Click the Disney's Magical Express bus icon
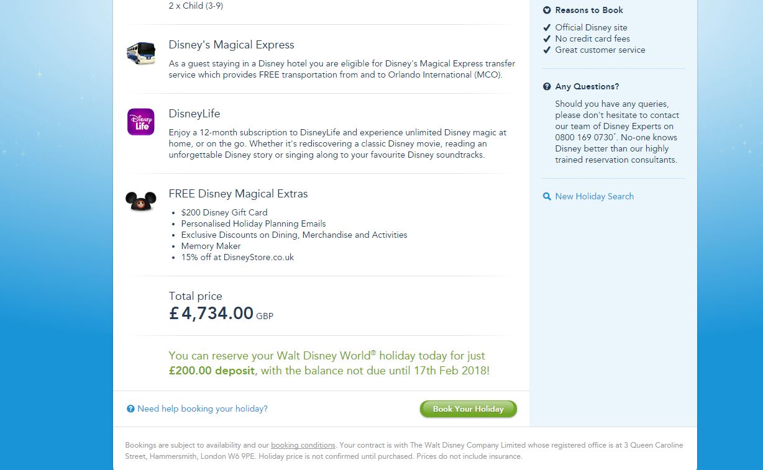The width and height of the screenshot is (763, 470). pos(141,53)
